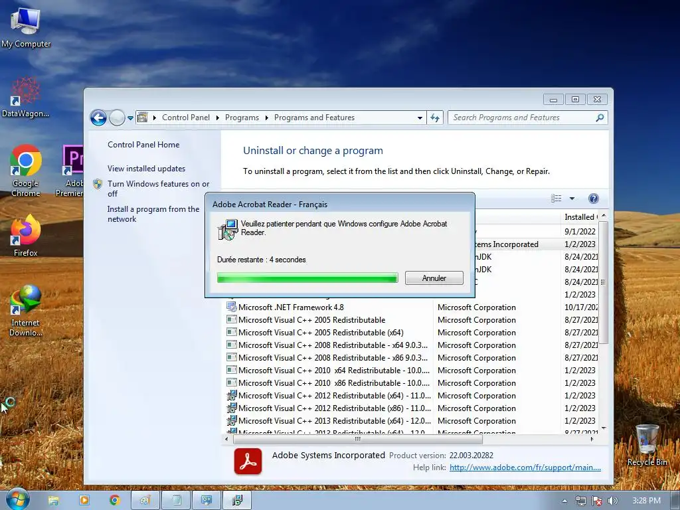This screenshot has height=510, width=680.
Task: Launch Firefox desktop shortcut
Action: 26,236
